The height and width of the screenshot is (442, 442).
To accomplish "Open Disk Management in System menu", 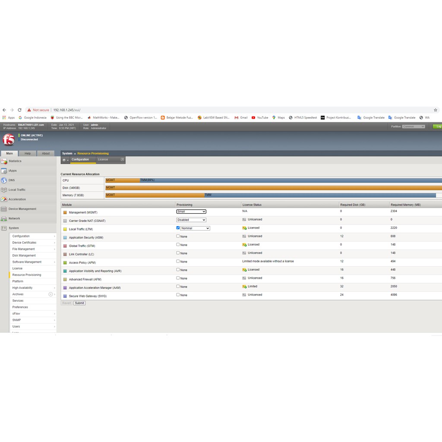I will click(24, 256).
